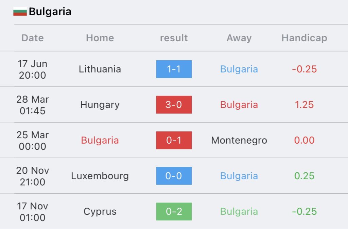Select the Home column header
Screen dimensions: 348x229
pyautogui.click(x=100, y=38)
